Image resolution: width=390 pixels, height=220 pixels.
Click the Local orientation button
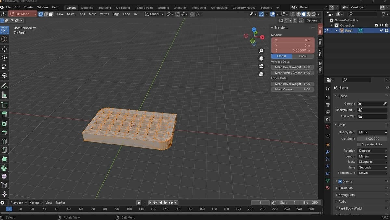coord(303,56)
